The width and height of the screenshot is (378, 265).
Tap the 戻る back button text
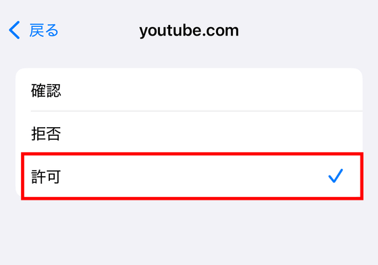pos(44,30)
